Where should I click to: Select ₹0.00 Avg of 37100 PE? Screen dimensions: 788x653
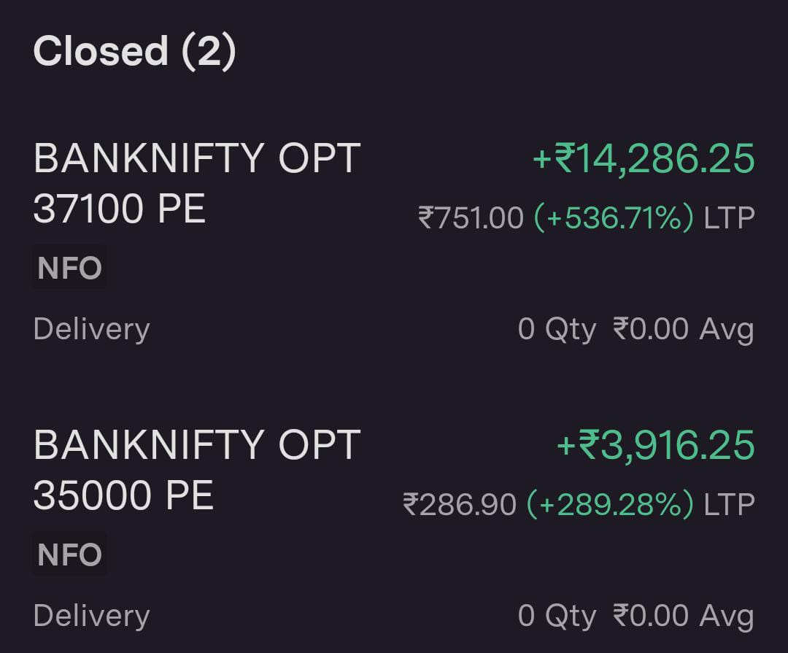[683, 329]
